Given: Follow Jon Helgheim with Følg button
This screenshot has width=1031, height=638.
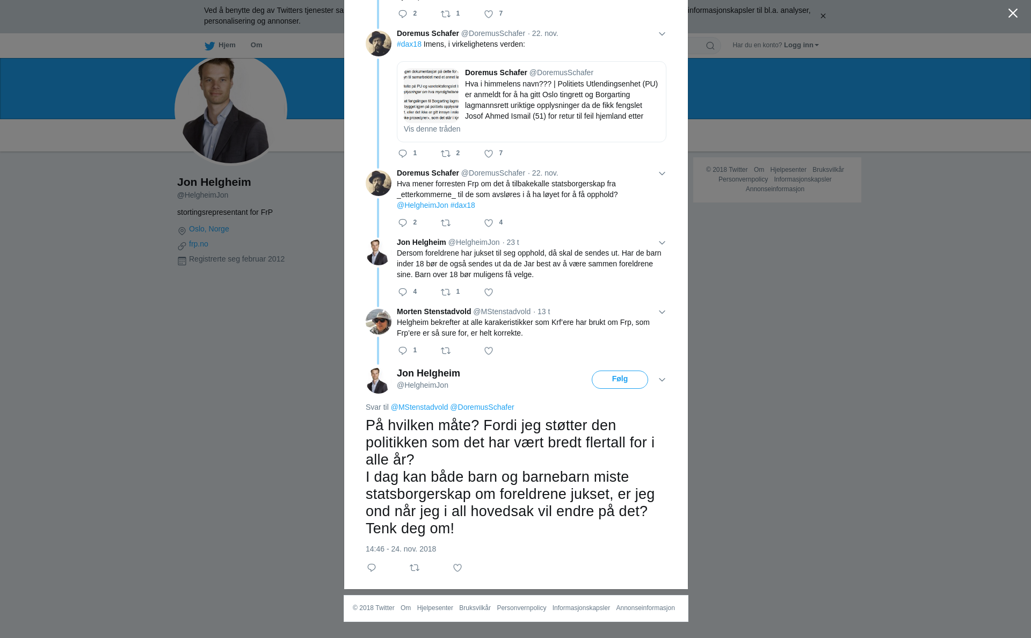Looking at the screenshot, I should pos(620,379).
